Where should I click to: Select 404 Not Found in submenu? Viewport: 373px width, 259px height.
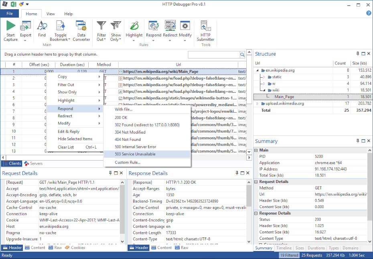tap(147, 140)
